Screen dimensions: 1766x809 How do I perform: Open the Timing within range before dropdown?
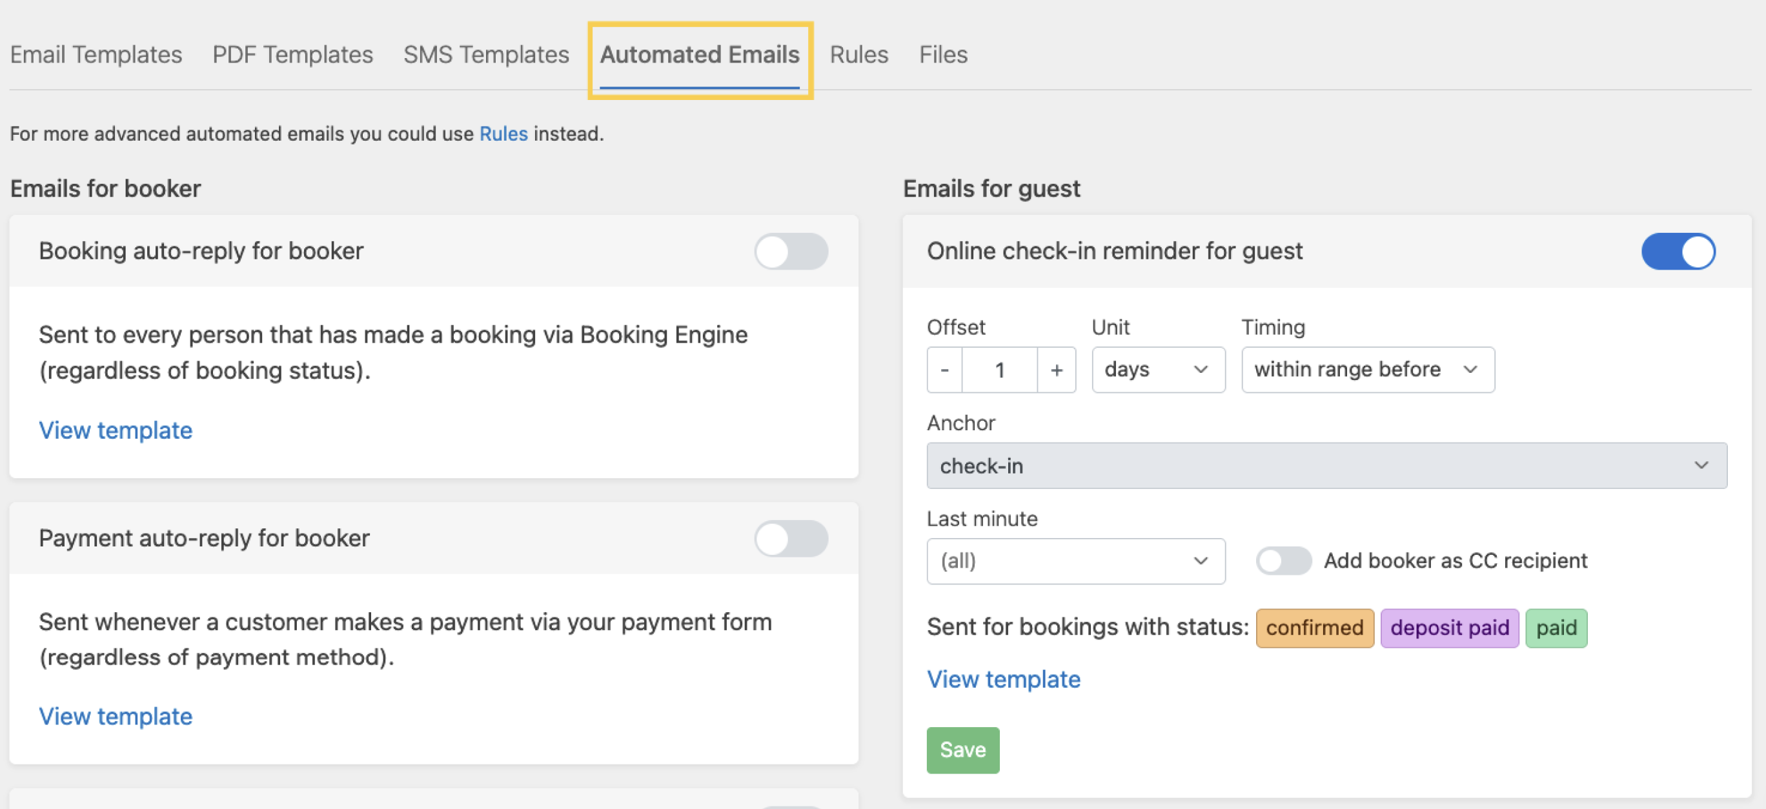tap(1368, 370)
